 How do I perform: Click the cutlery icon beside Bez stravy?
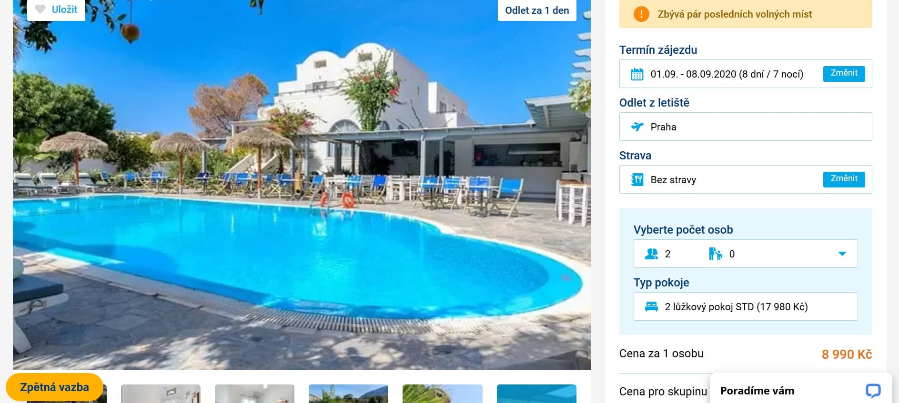click(x=637, y=179)
